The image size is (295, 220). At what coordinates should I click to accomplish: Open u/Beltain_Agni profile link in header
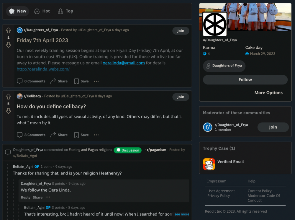tap(25, 156)
